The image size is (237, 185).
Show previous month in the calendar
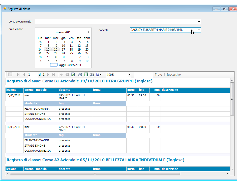point(38,32)
